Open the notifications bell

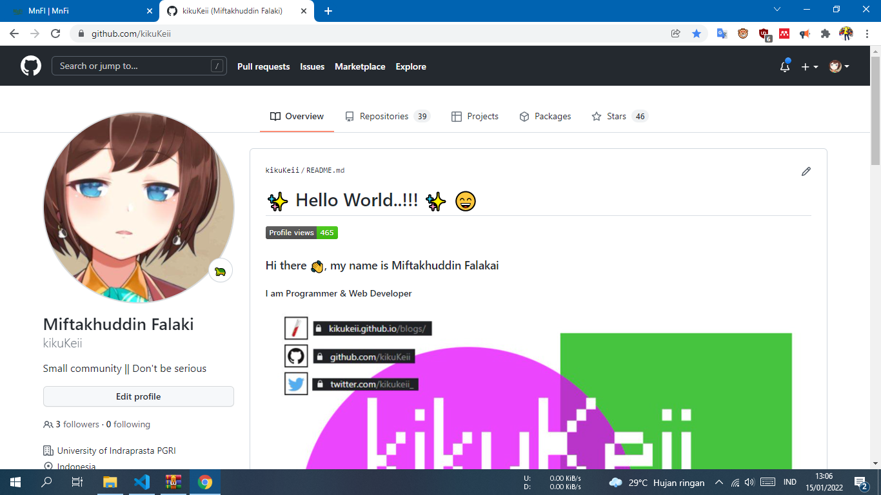pos(785,66)
